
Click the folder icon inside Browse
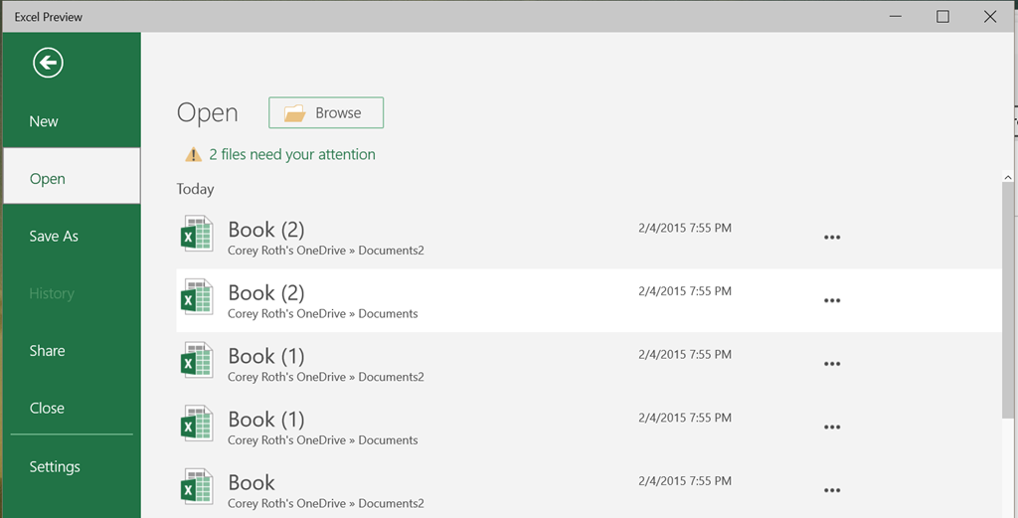point(294,113)
